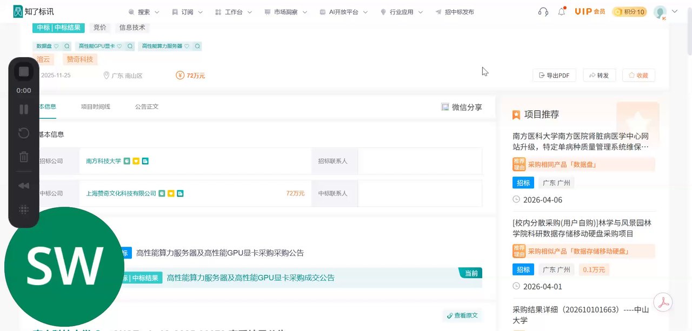Open recommended 采购结果详细（202610101663）中山大学

[x=581, y=315]
